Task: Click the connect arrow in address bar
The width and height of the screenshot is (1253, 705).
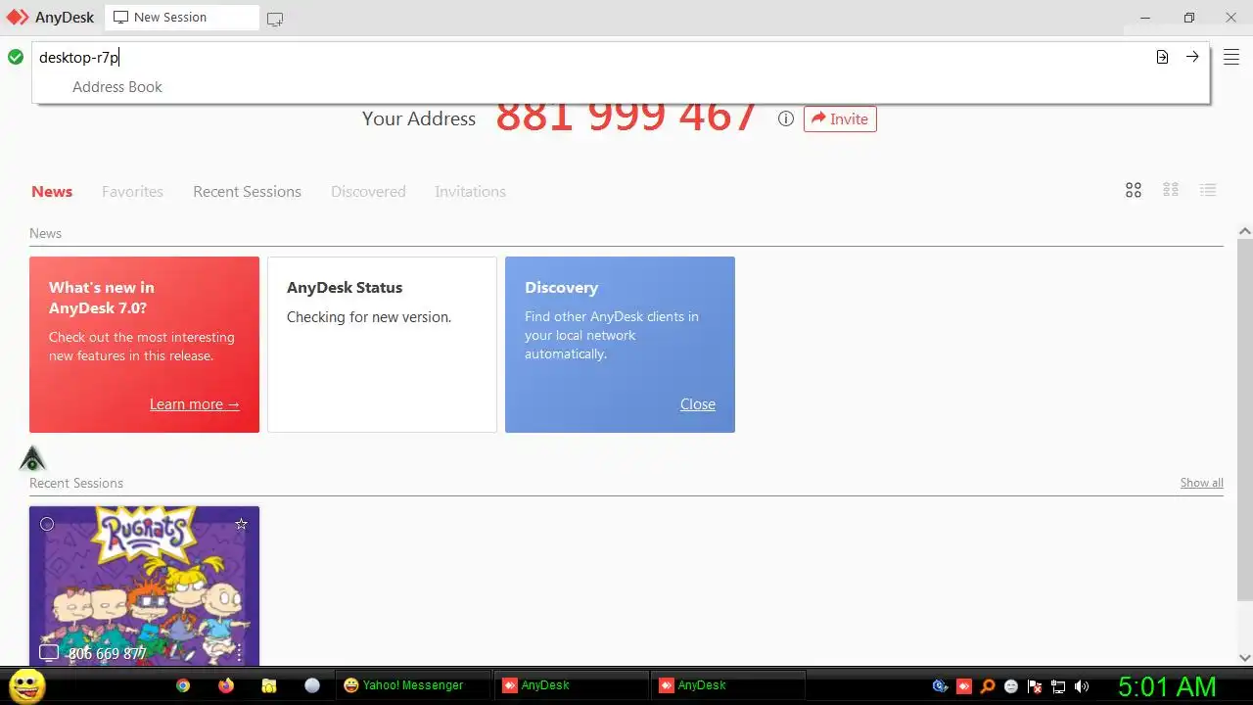Action: click(x=1192, y=57)
